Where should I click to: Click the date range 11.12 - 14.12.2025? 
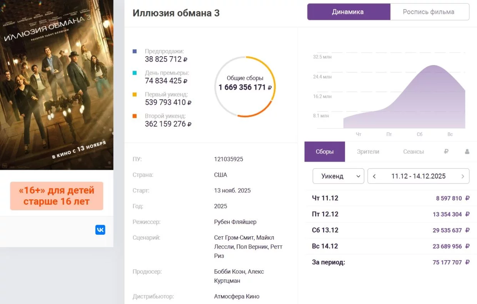tap(418, 176)
